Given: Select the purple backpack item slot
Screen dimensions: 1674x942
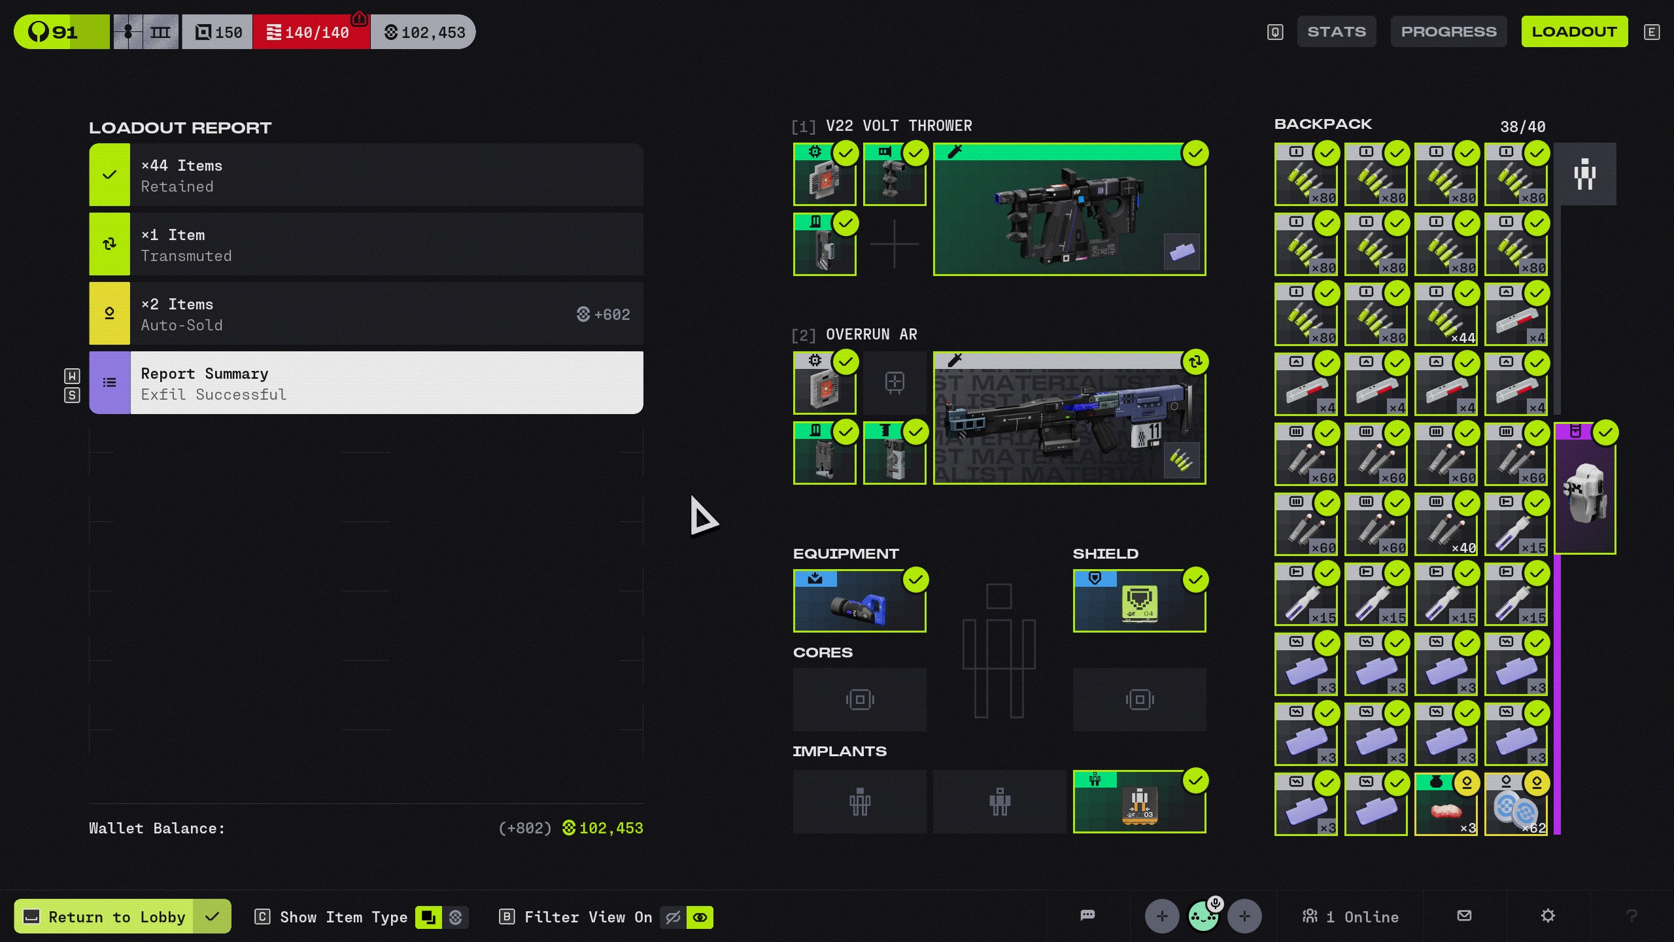Looking at the screenshot, I should point(1585,489).
